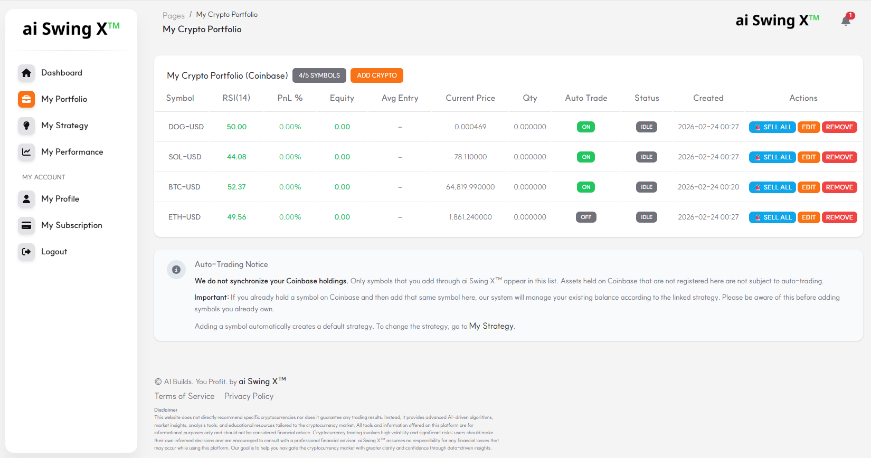Screen dimensions: 871x458
Task: Open the Dashboard menu item
Action: tap(71, 73)
